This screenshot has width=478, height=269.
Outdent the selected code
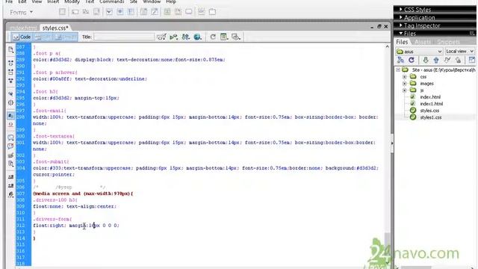[x=10, y=185]
